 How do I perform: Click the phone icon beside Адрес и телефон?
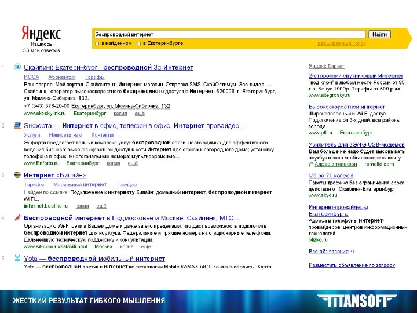tap(311, 165)
